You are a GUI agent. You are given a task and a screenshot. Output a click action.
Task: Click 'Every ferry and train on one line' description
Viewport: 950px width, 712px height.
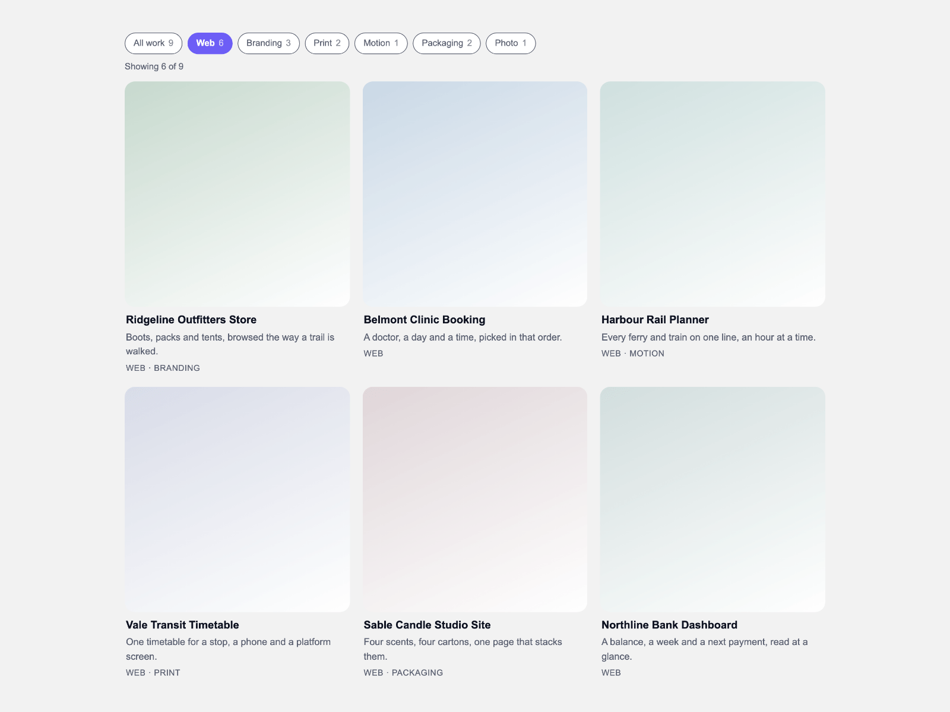tap(708, 337)
